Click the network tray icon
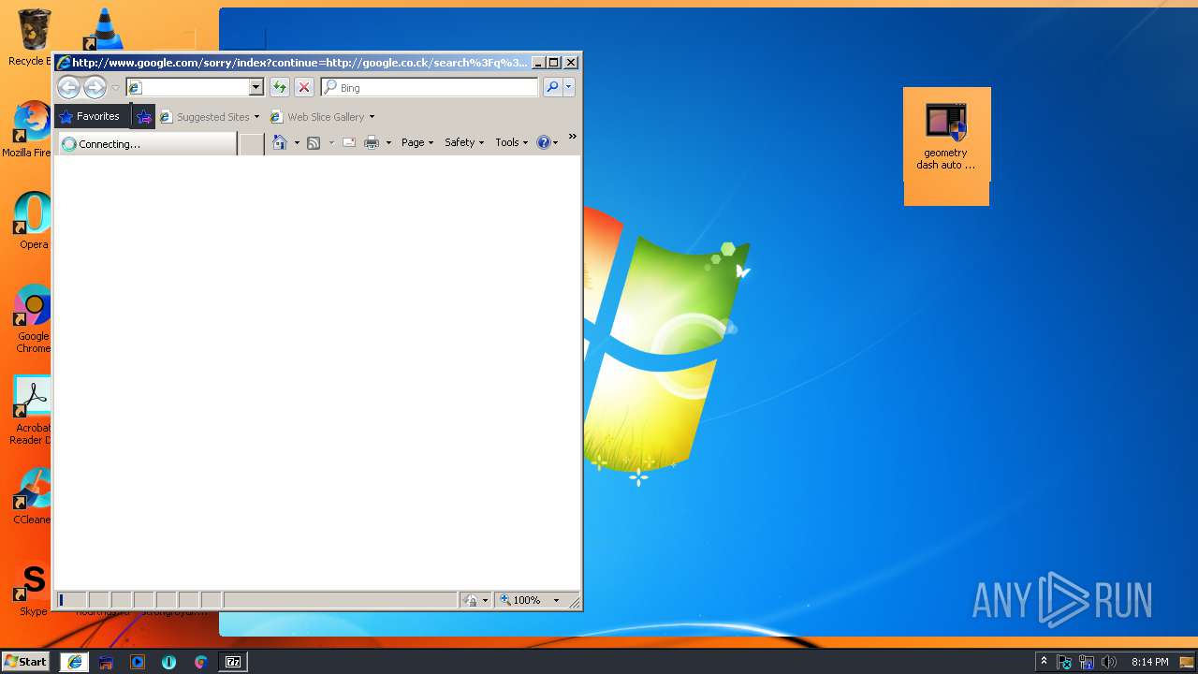Screen dimensions: 1198x674 (x=1087, y=662)
